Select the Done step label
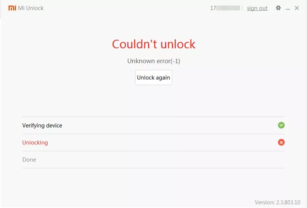Image resolution: width=307 pixels, height=208 pixels. 29,159
